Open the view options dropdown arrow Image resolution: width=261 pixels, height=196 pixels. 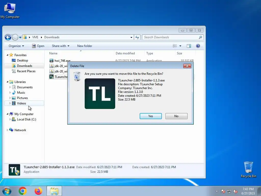coord(180,46)
